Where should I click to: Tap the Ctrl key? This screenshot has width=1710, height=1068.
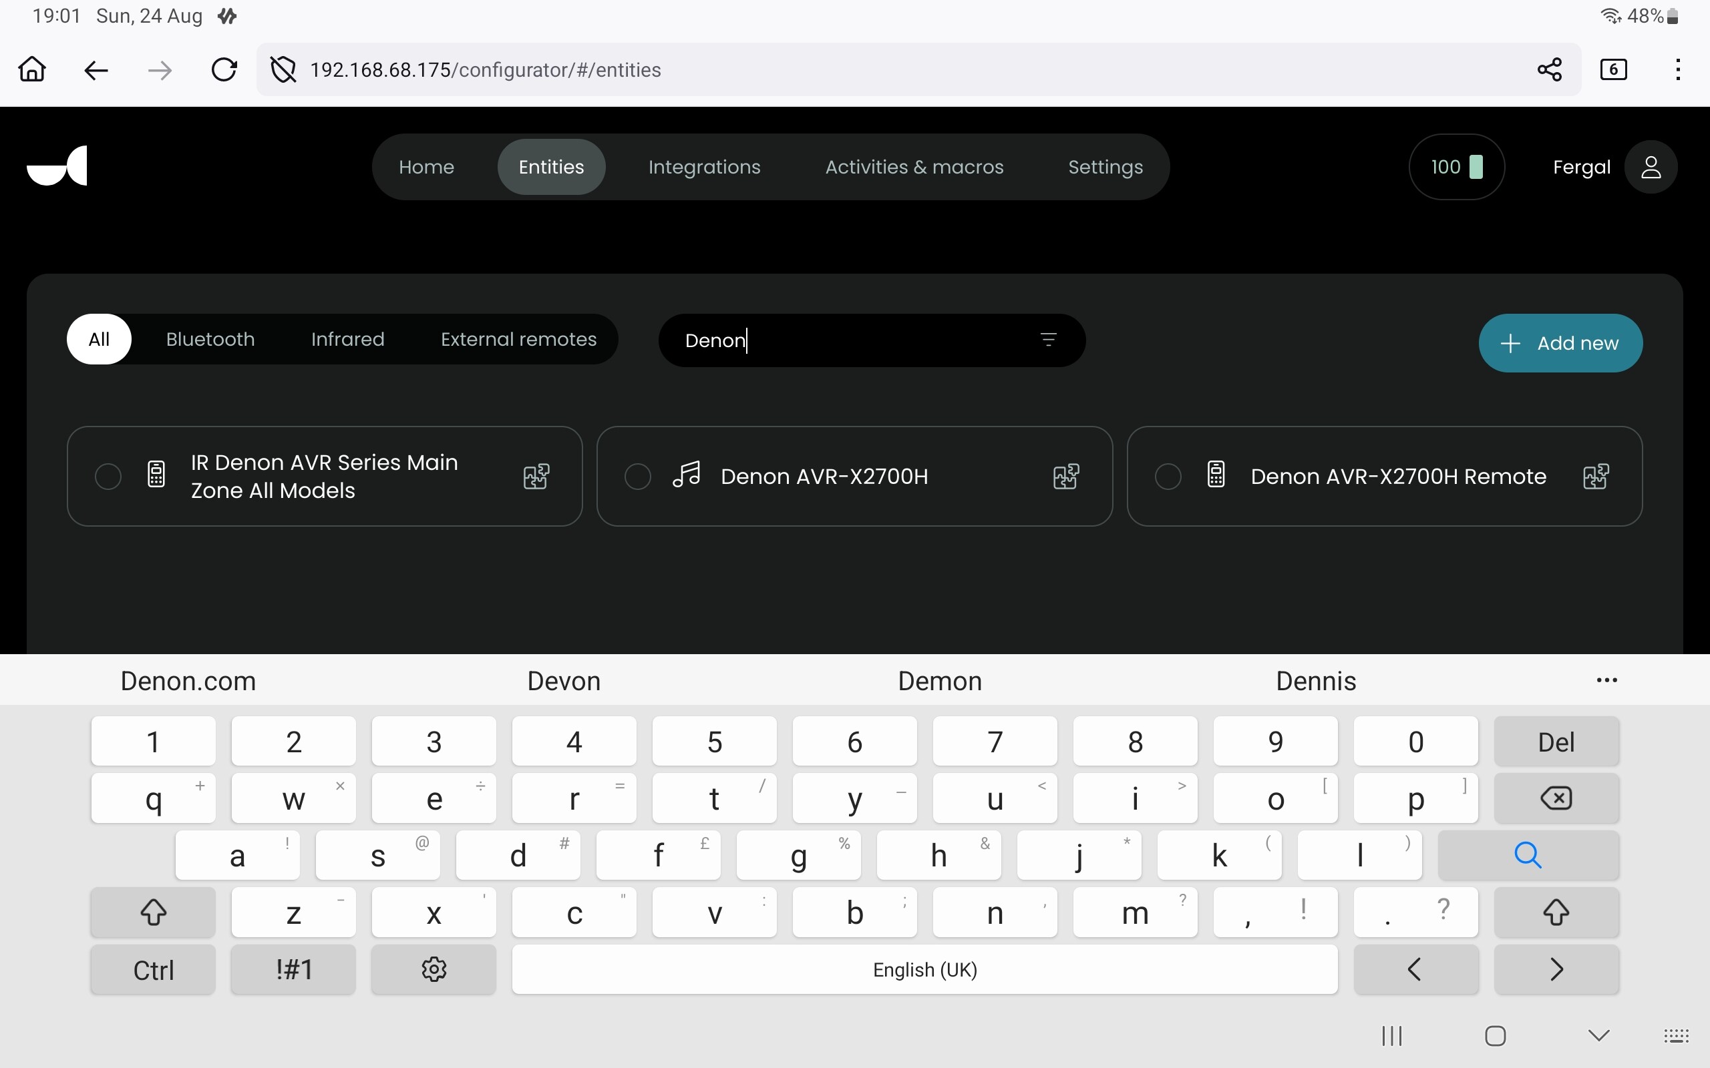154,969
